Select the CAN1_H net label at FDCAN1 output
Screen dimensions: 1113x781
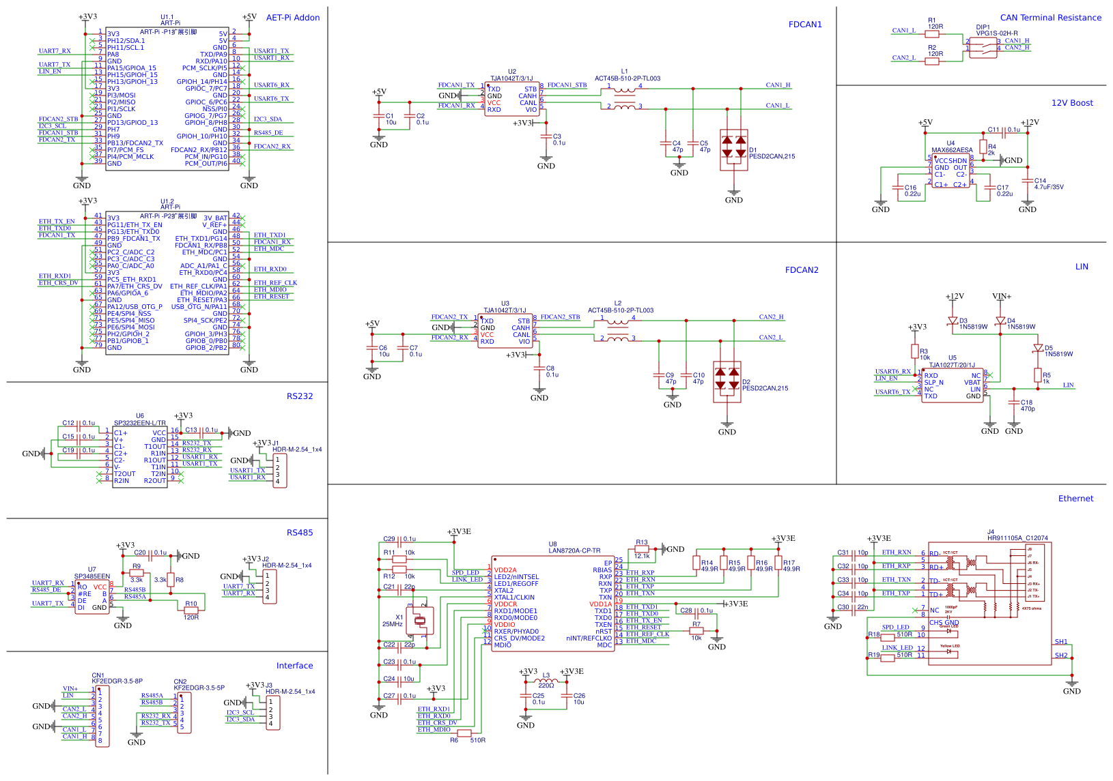[777, 85]
